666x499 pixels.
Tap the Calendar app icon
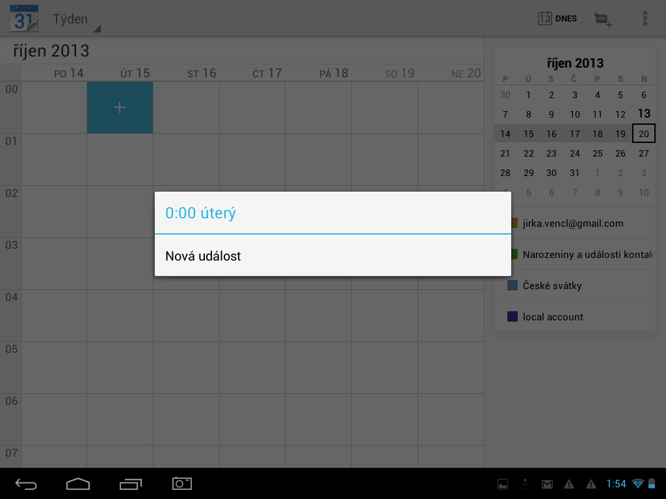coord(23,18)
